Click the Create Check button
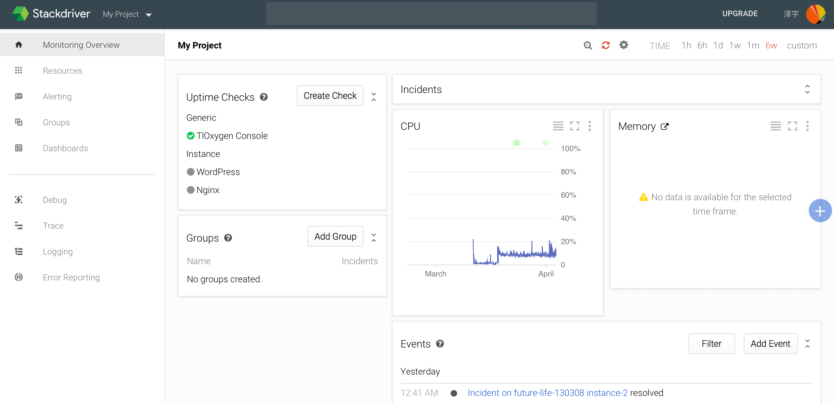Image resolution: width=834 pixels, height=403 pixels. (330, 96)
